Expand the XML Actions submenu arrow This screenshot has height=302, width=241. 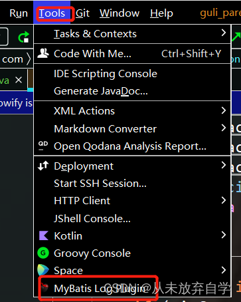tap(224, 110)
